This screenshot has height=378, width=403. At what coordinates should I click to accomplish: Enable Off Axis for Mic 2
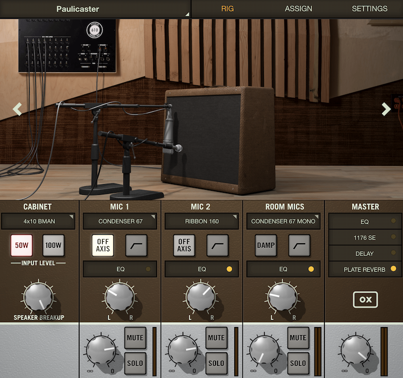click(184, 245)
